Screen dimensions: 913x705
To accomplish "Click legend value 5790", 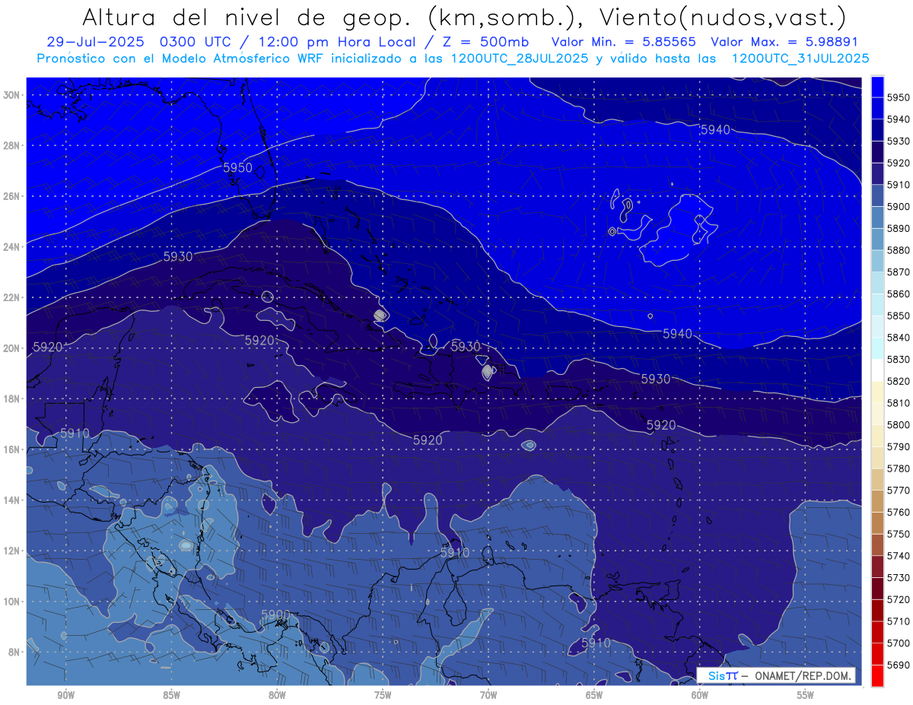I will 899,446.
